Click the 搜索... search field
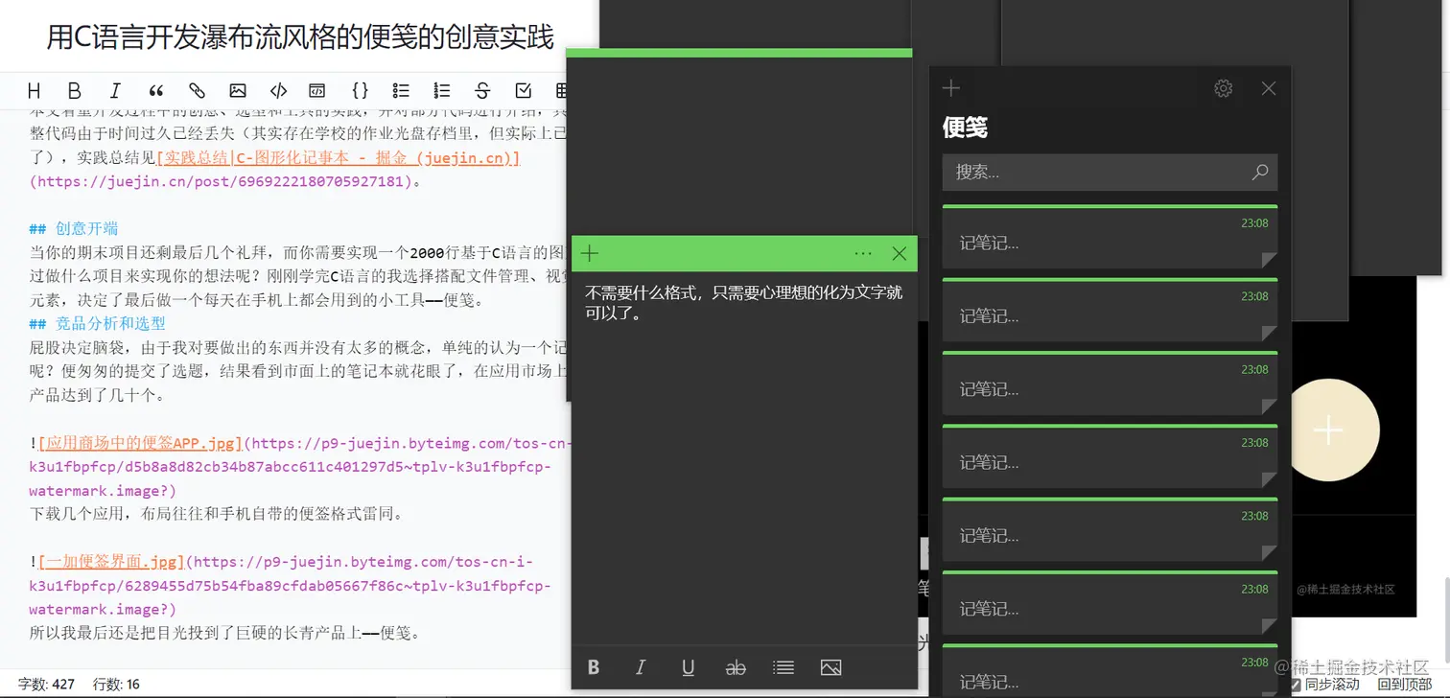1450x698 pixels. (x=1110, y=173)
